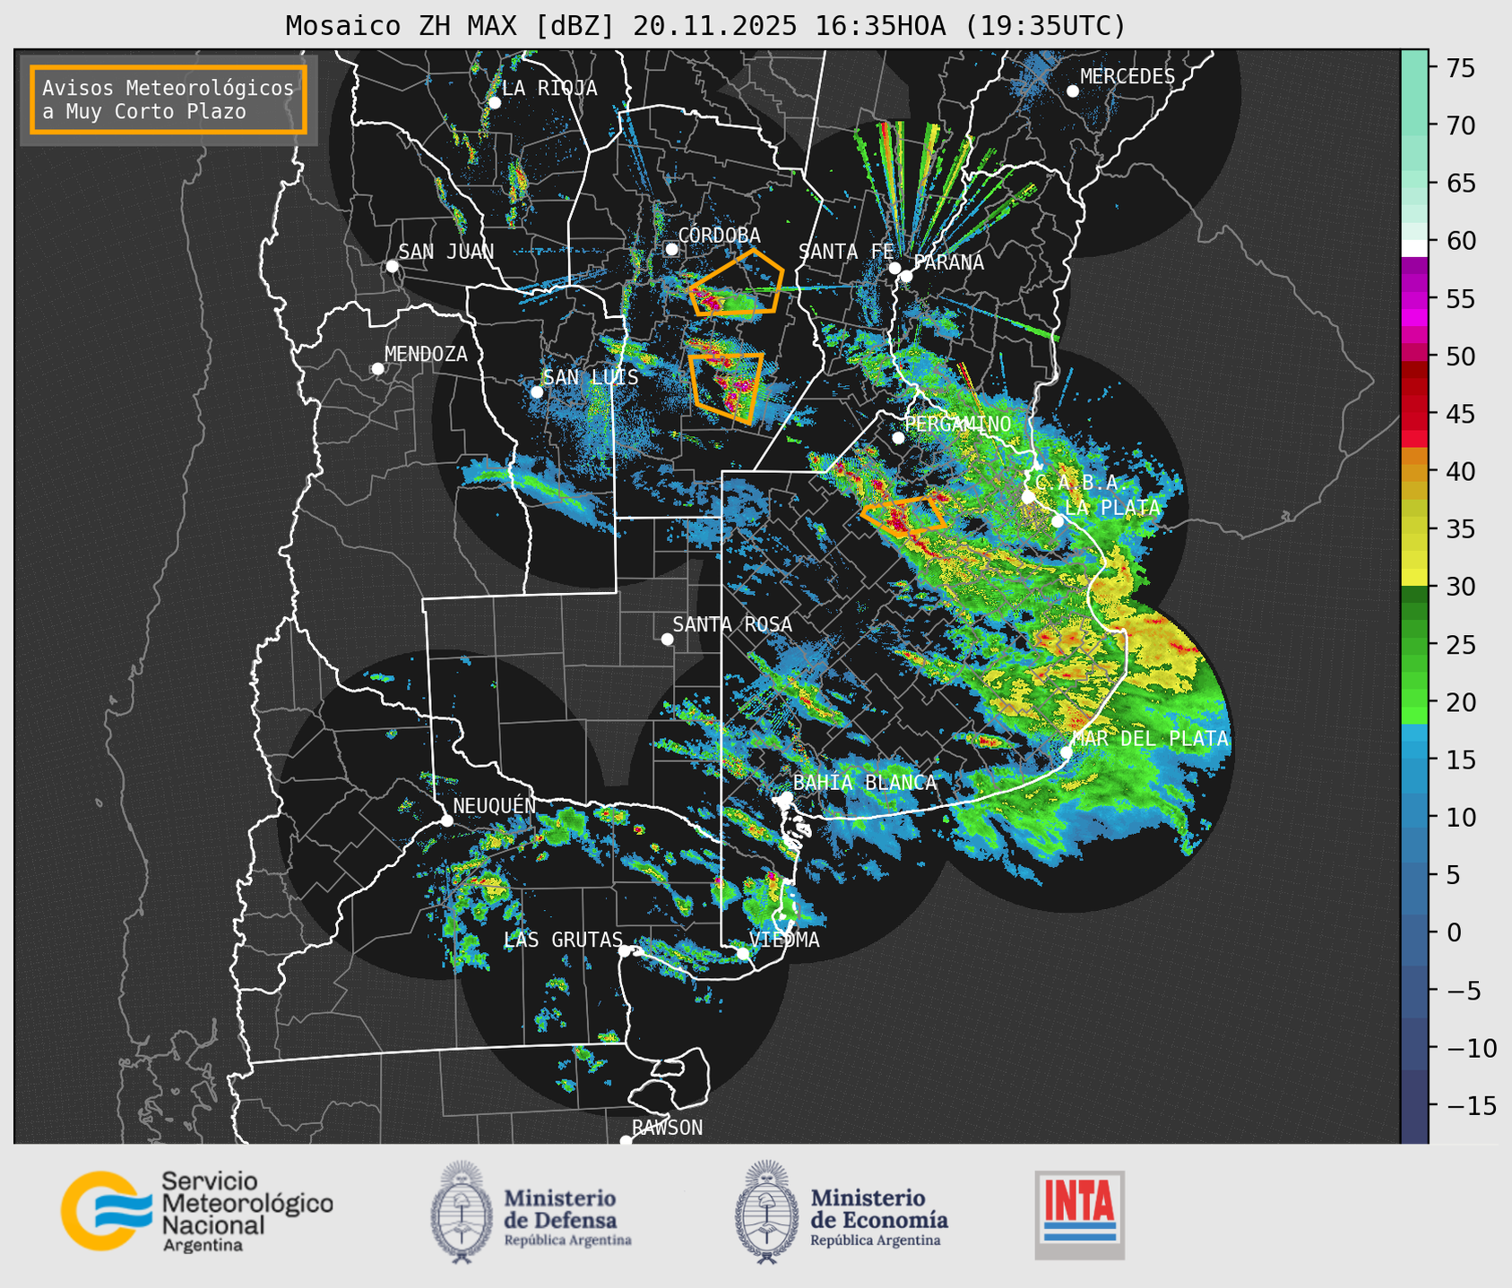Image resolution: width=1512 pixels, height=1288 pixels.
Task: Click the La Plata city label
Action: click(1112, 507)
